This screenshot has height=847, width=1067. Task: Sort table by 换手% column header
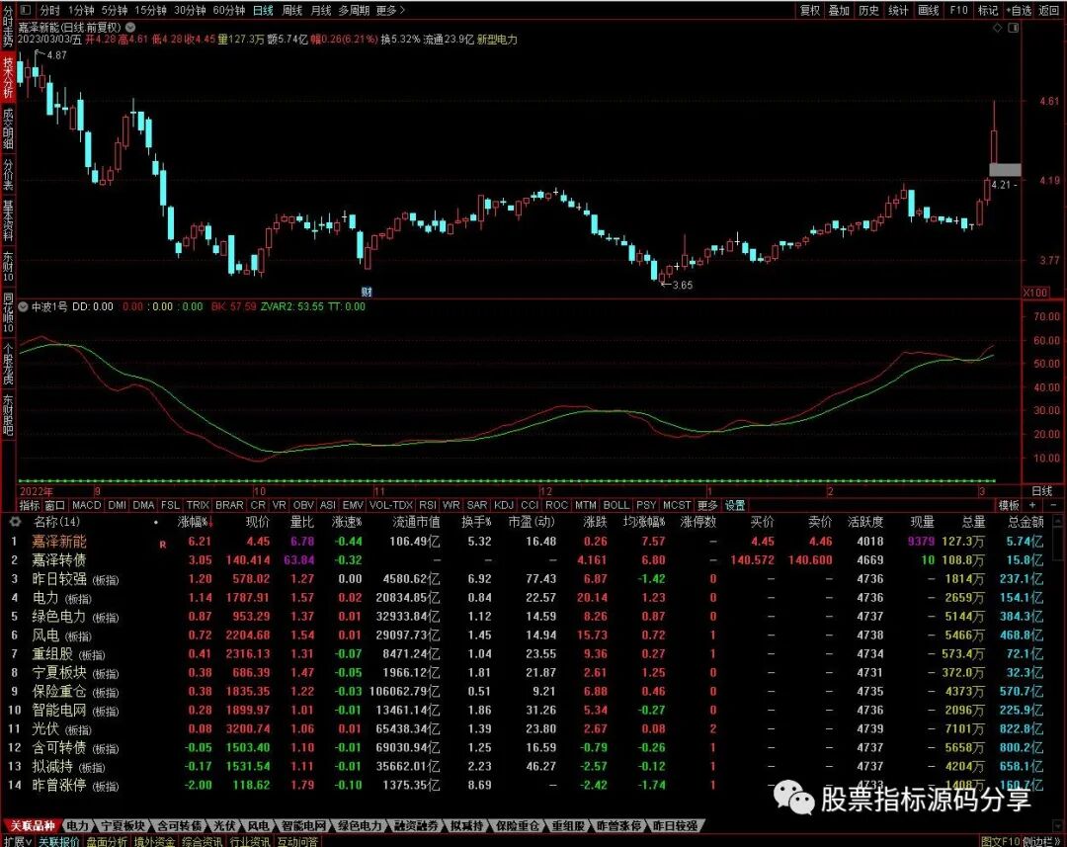(x=476, y=522)
